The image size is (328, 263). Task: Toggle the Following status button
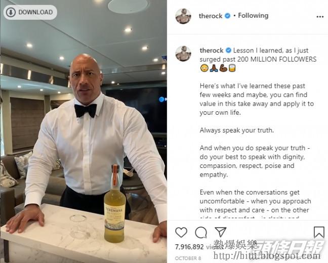(x=253, y=16)
